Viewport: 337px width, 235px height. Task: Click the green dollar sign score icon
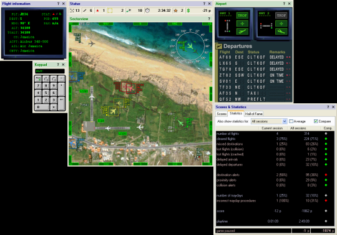(188, 11)
